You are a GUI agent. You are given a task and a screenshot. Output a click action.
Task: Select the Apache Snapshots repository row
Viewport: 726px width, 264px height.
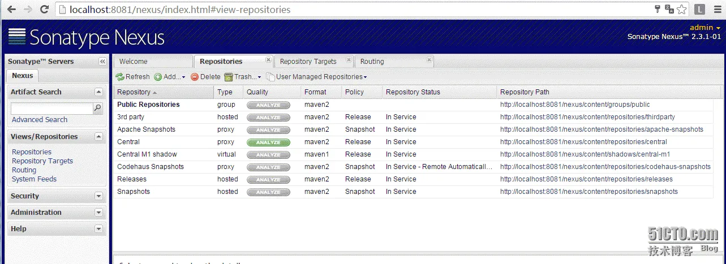point(413,129)
